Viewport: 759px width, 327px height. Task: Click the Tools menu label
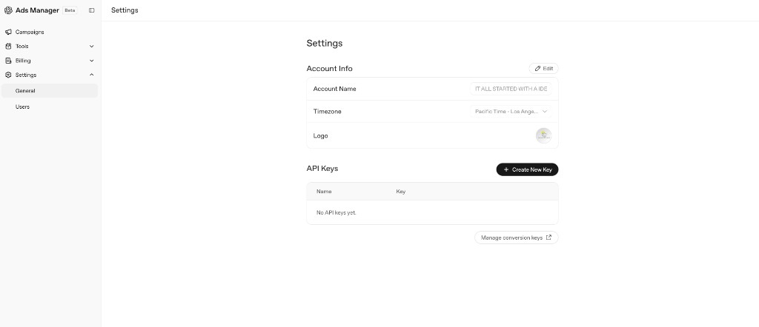point(21,47)
